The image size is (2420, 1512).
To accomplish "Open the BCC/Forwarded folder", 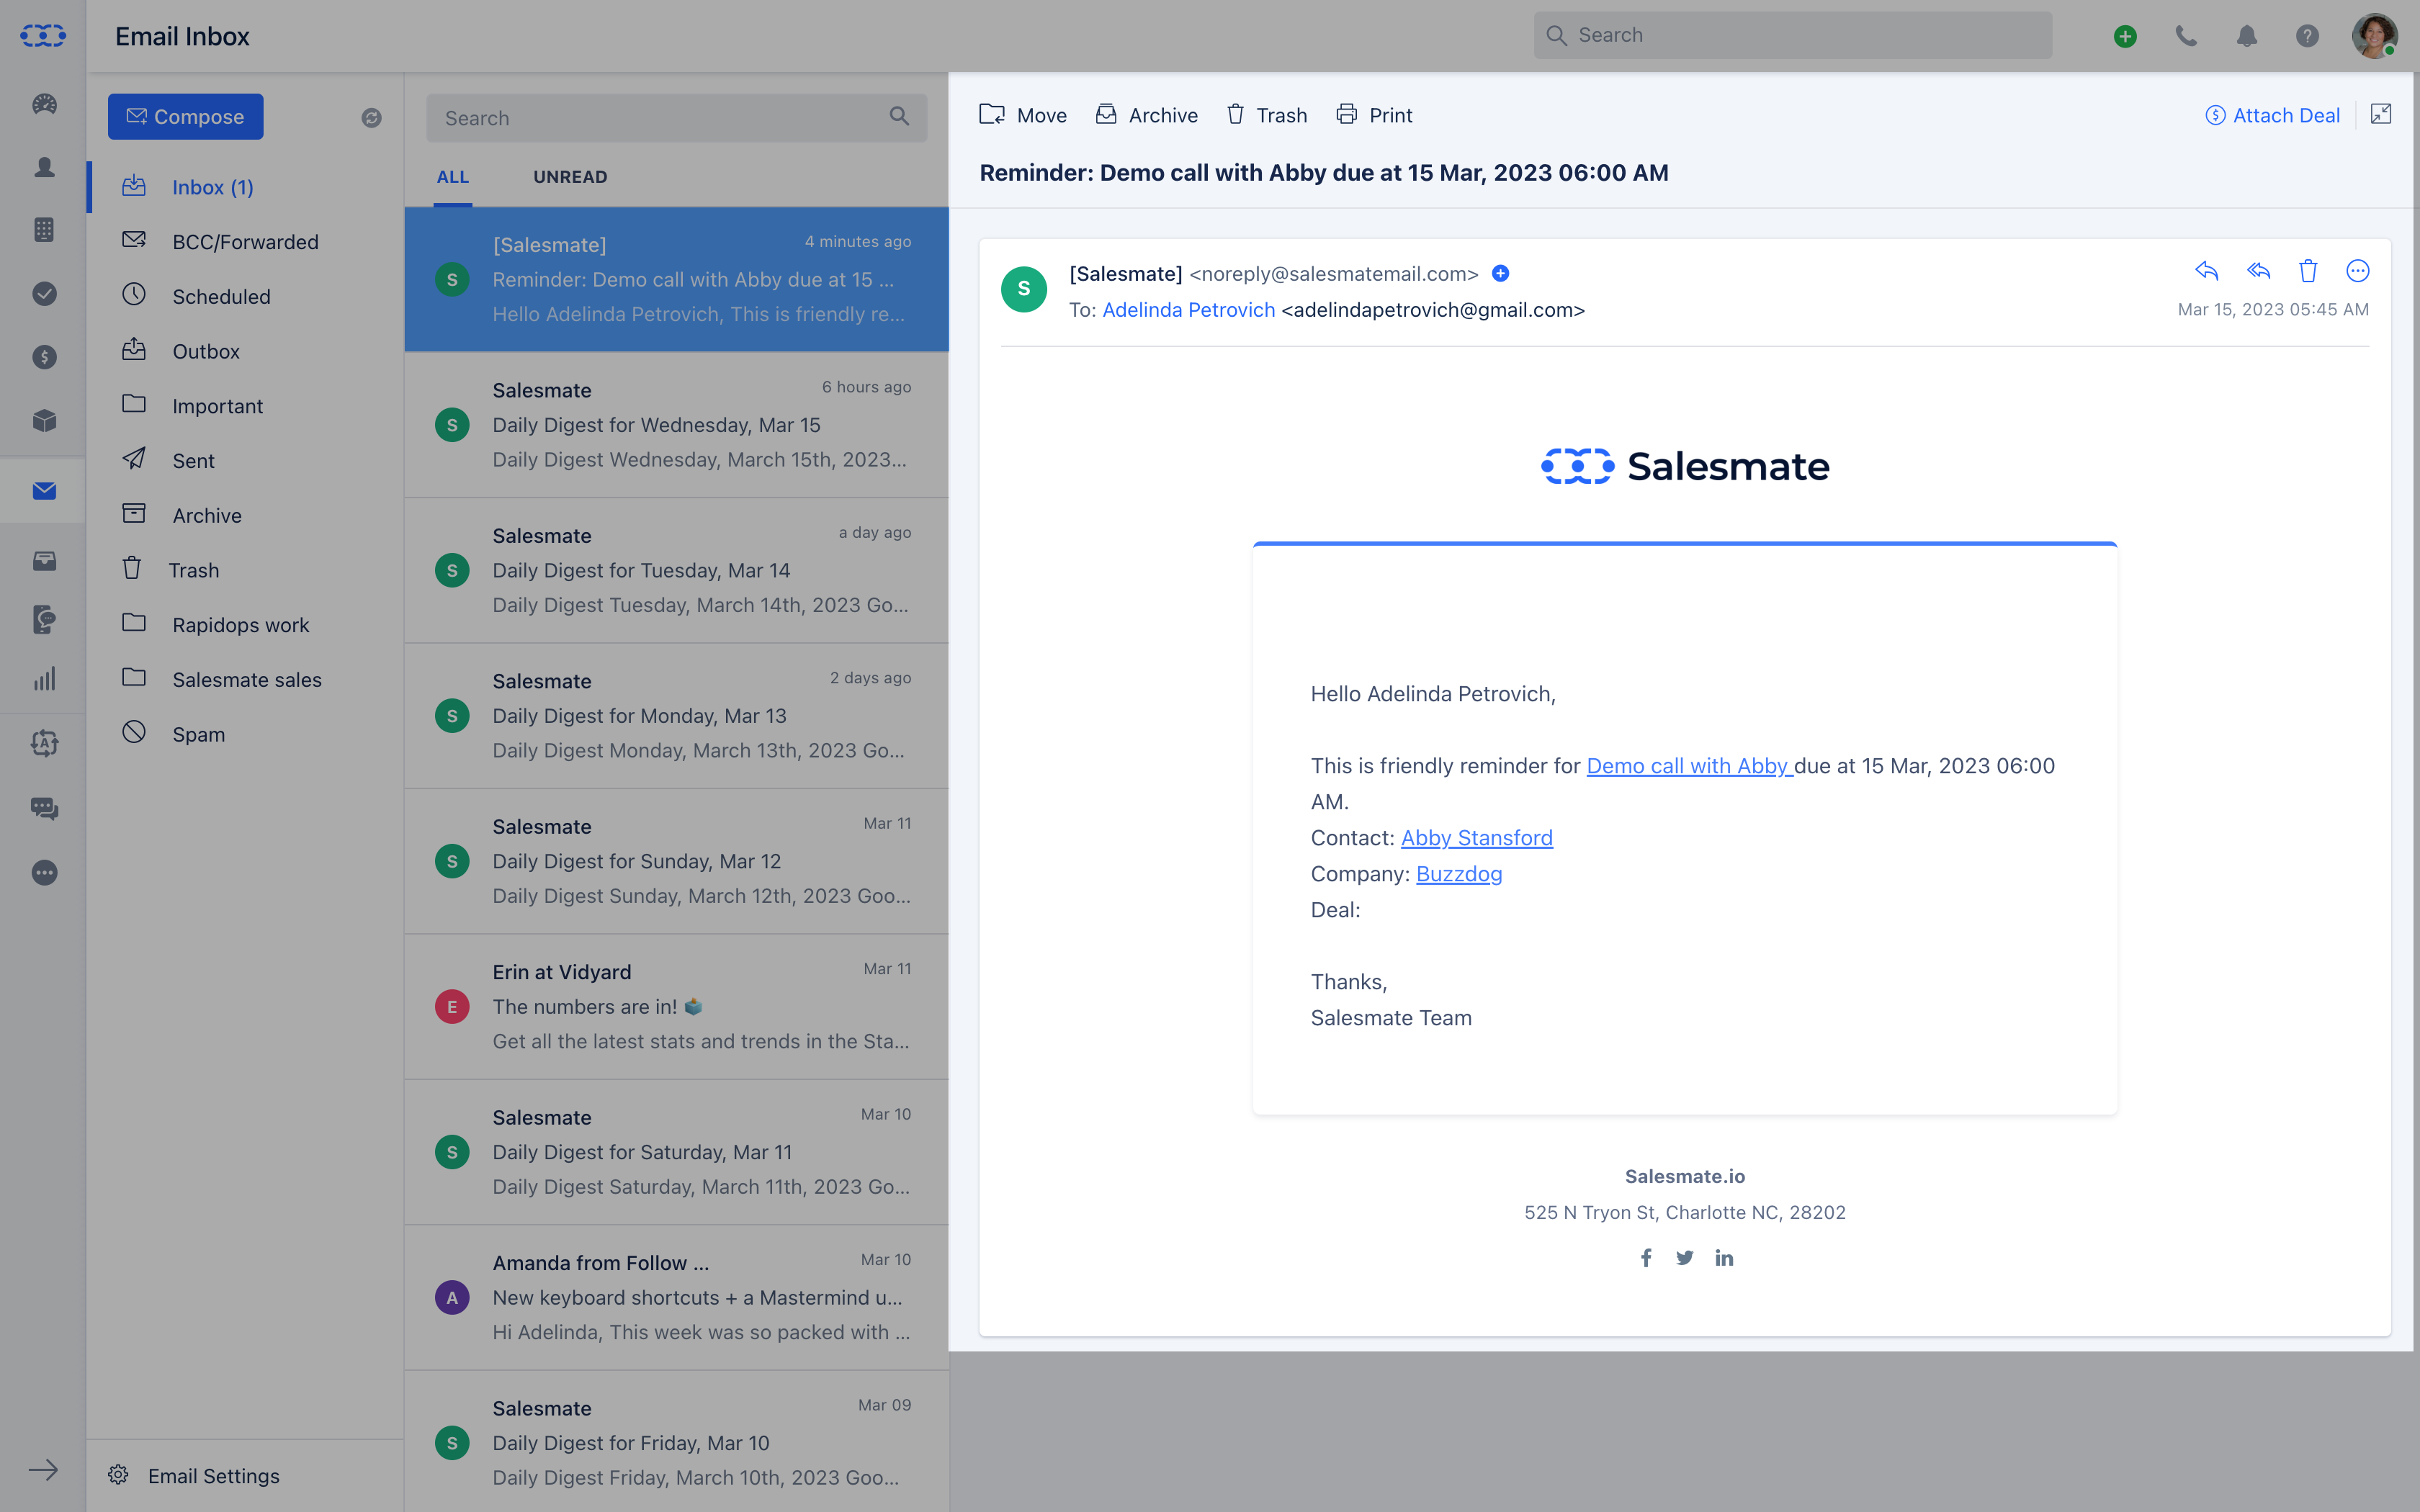I will 245,242.
